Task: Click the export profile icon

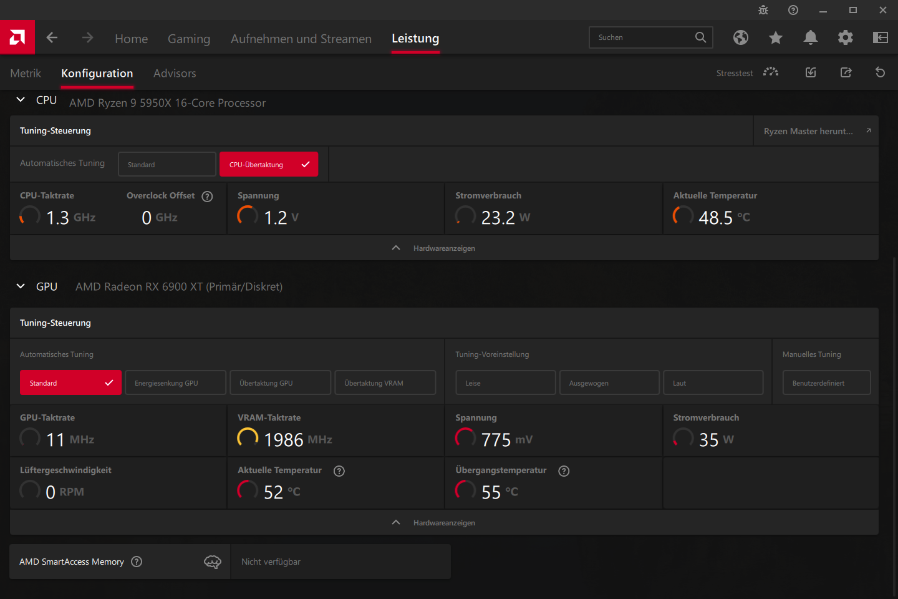Action: pos(846,72)
